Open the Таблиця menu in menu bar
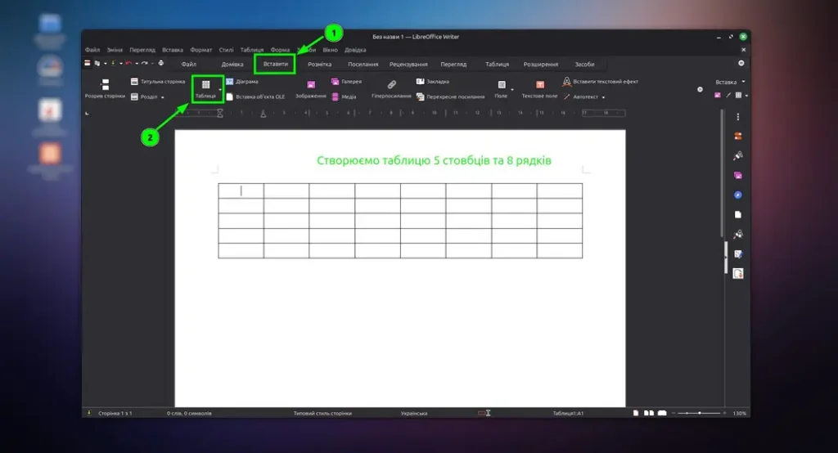 [252, 50]
